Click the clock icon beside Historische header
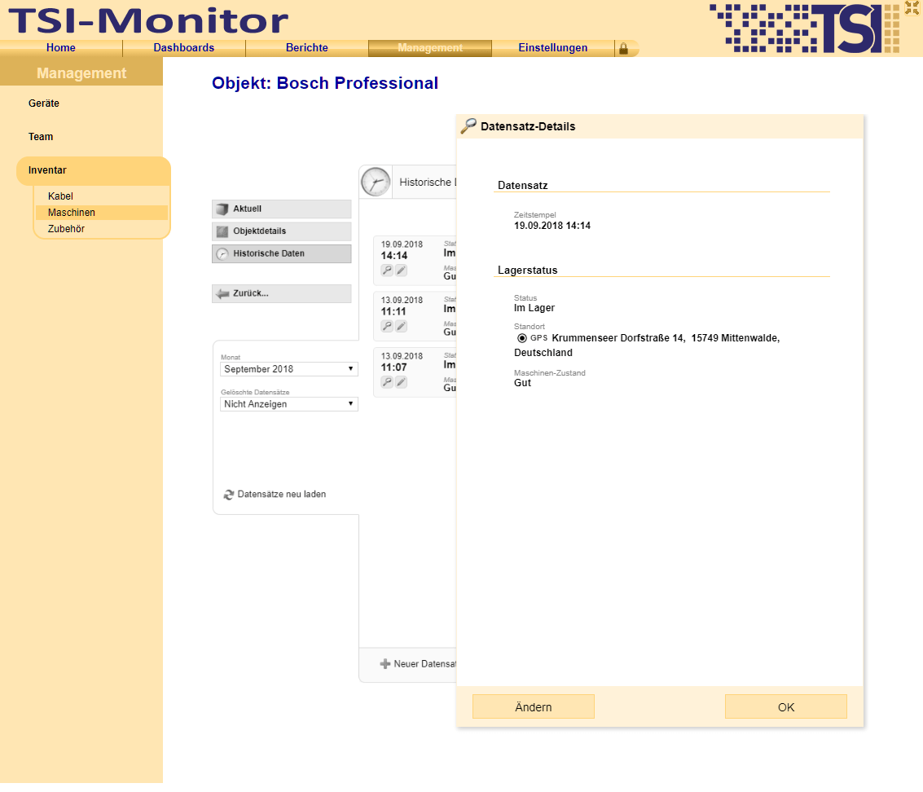 coord(376,182)
